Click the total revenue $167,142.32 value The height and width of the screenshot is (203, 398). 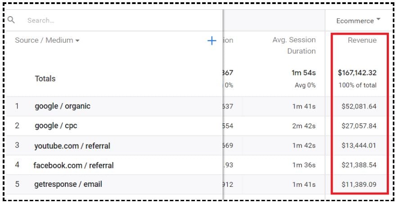[x=357, y=73]
